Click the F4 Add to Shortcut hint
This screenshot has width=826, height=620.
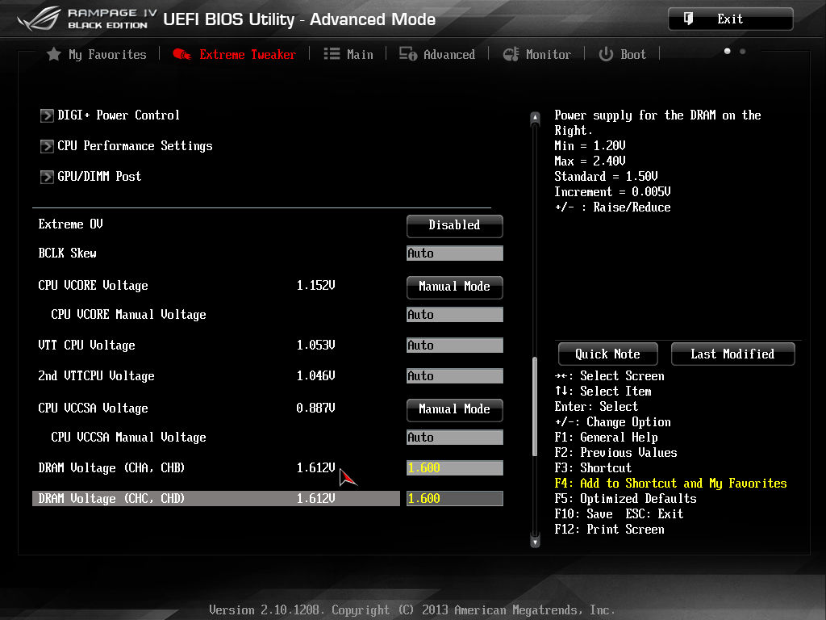pyautogui.click(x=670, y=484)
